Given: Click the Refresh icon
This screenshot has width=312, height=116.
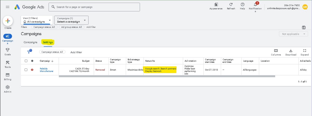Looking at the screenshot, I should coord(231,5).
